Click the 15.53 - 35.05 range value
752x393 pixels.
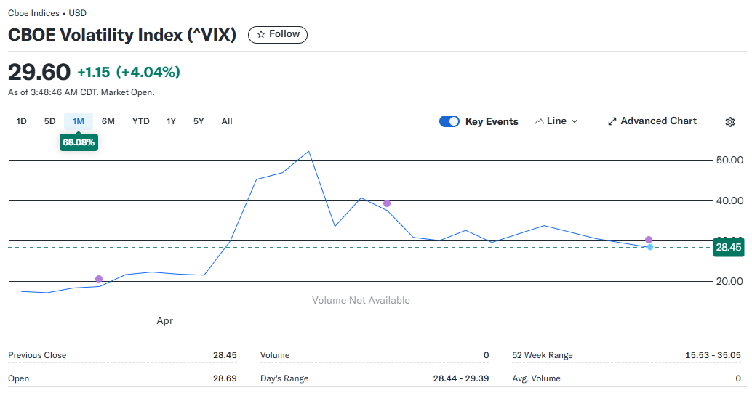tap(713, 355)
